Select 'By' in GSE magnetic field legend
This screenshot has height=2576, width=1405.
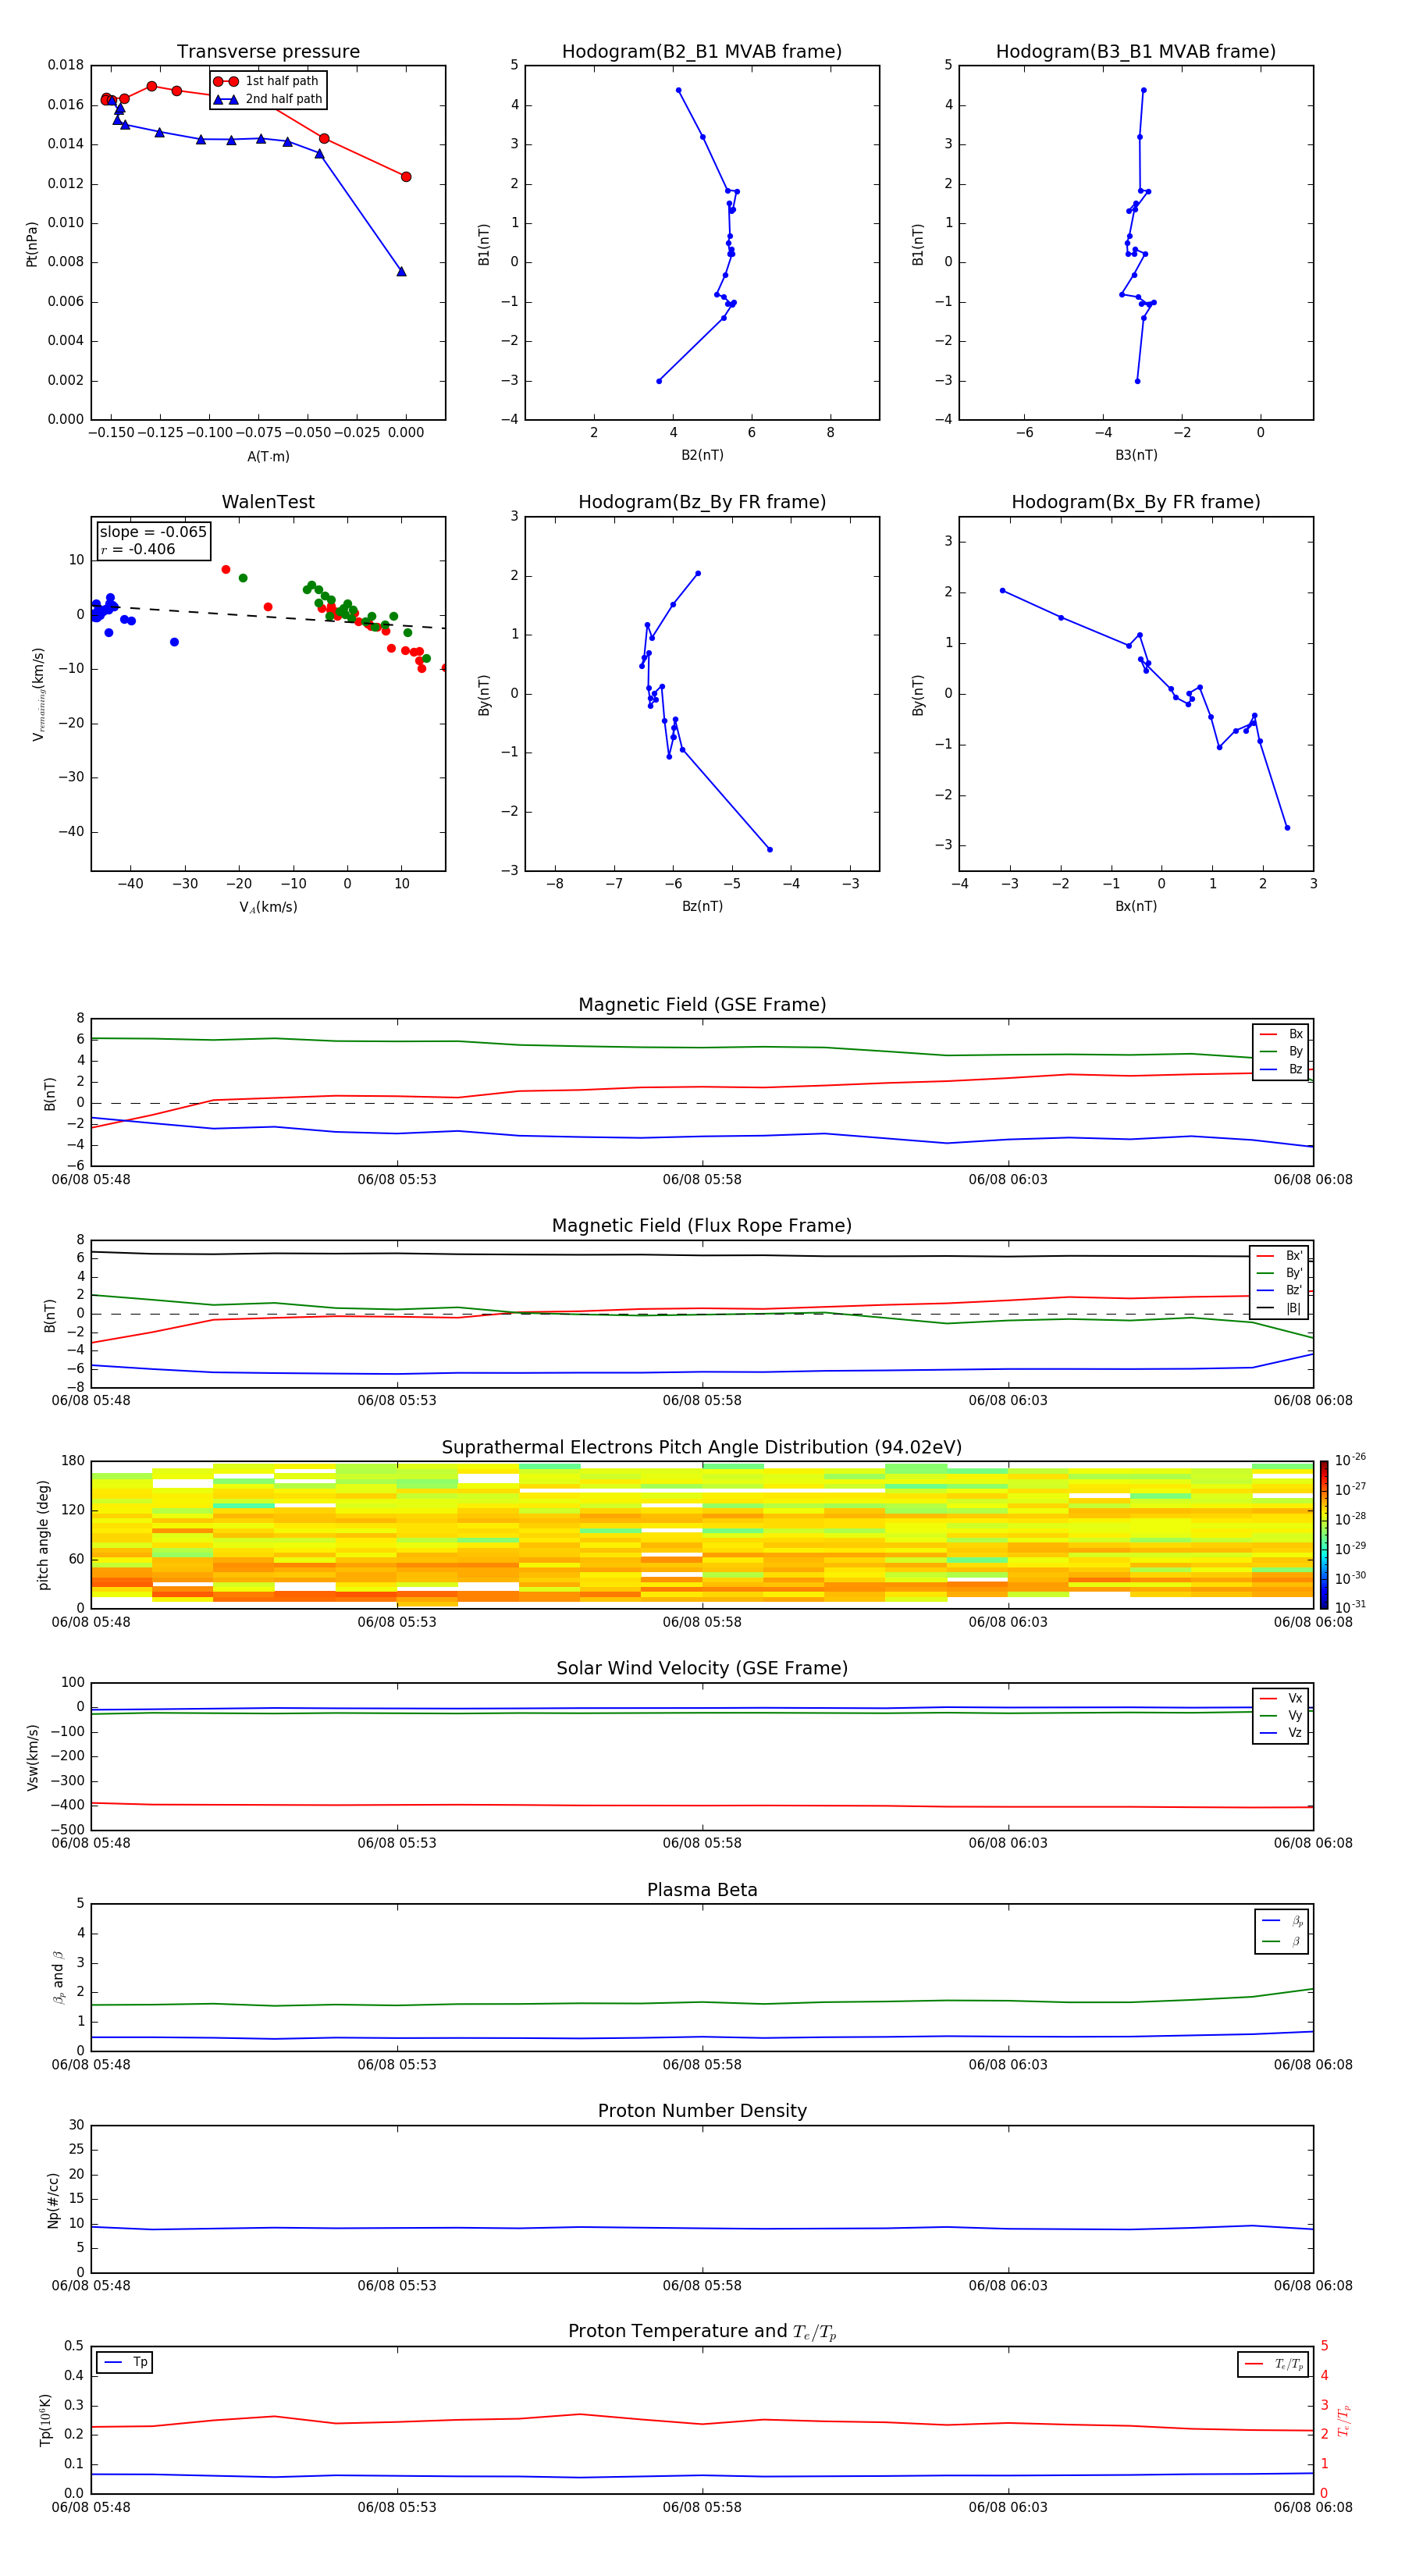click(1281, 1051)
